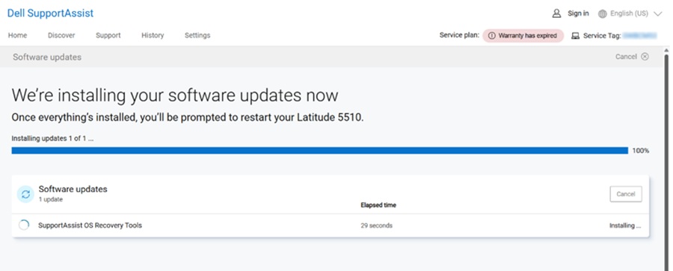The height and width of the screenshot is (271, 673).
Task: Select the SupportAssist OS Recovery Tools row text
Action: pos(90,225)
